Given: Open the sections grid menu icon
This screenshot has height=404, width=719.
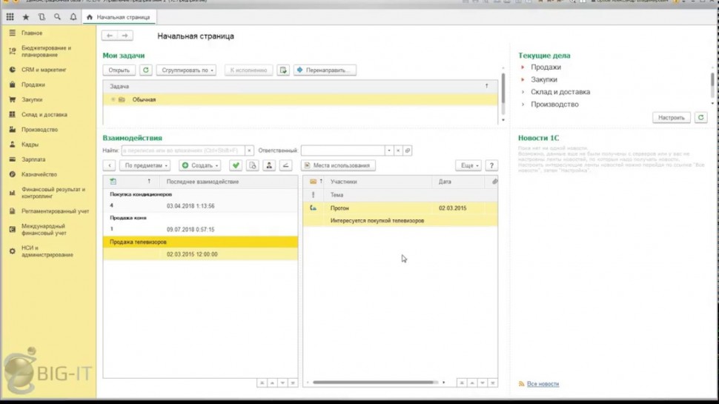Looking at the screenshot, I should (10, 16).
